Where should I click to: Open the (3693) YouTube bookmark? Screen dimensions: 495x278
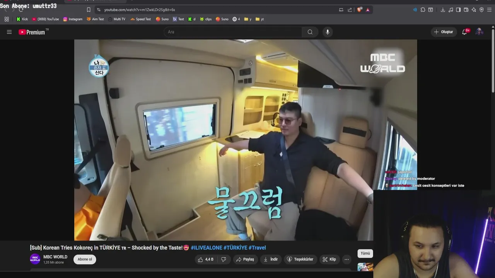46,19
